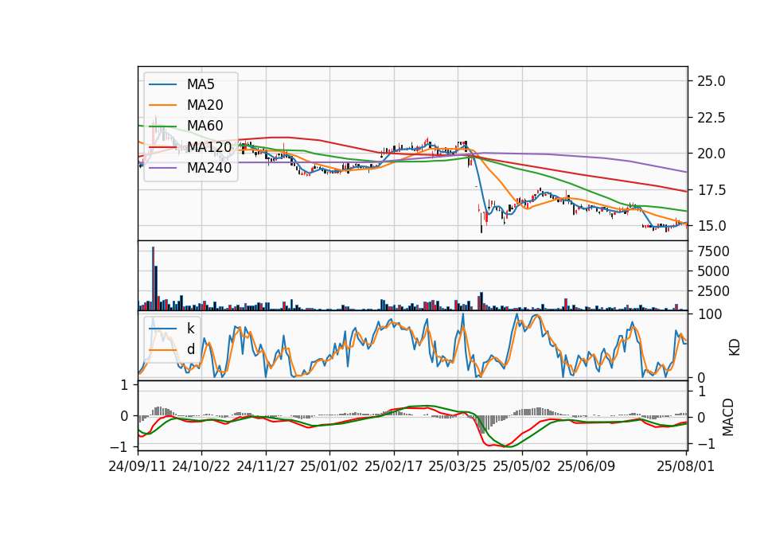
Task: Click the MA20 legend label
Action: pyautogui.click(x=205, y=105)
